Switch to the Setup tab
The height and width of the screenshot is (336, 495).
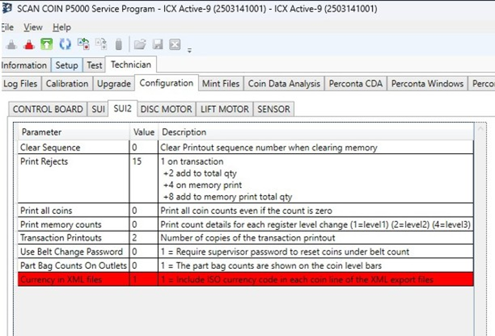pyautogui.click(x=67, y=65)
